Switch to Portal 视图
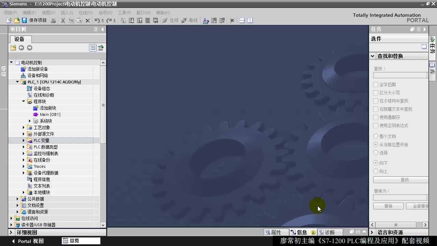This screenshot has height=246, width=437. tap(27, 241)
